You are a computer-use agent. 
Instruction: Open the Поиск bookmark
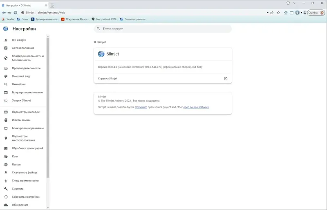click(x=23, y=19)
